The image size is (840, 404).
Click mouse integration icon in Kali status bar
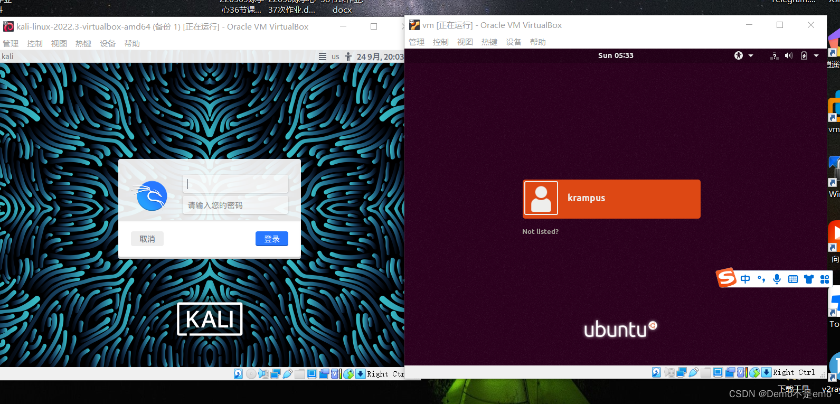[x=348, y=374]
